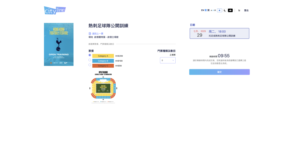
Task: Click the Cityline logo
Action: click(x=55, y=10)
